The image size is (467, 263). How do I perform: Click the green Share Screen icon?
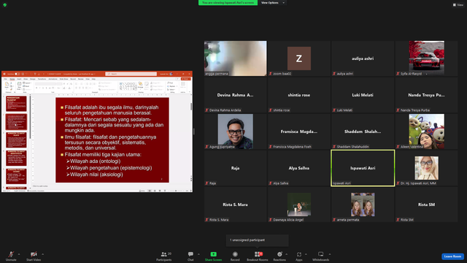tap(213, 254)
